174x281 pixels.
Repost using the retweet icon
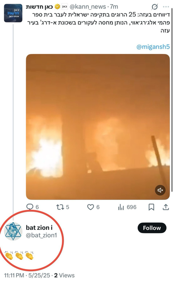[60, 207]
